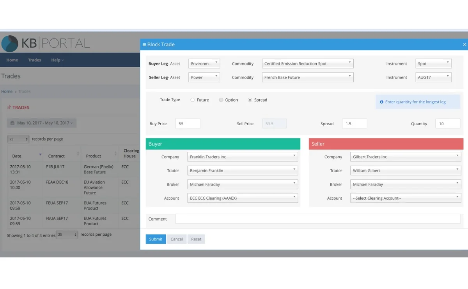
Task: Close the Block Trade dialog
Action: click(x=464, y=45)
